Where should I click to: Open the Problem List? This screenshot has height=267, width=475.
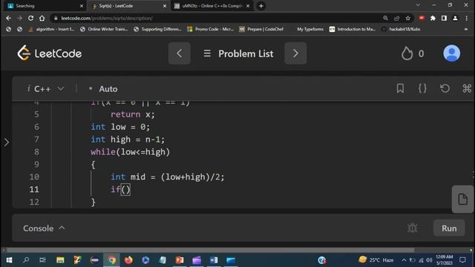(x=238, y=53)
